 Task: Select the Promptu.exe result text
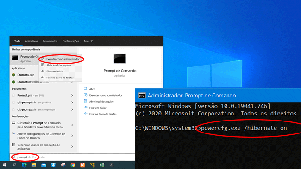[x=26, y=75]
